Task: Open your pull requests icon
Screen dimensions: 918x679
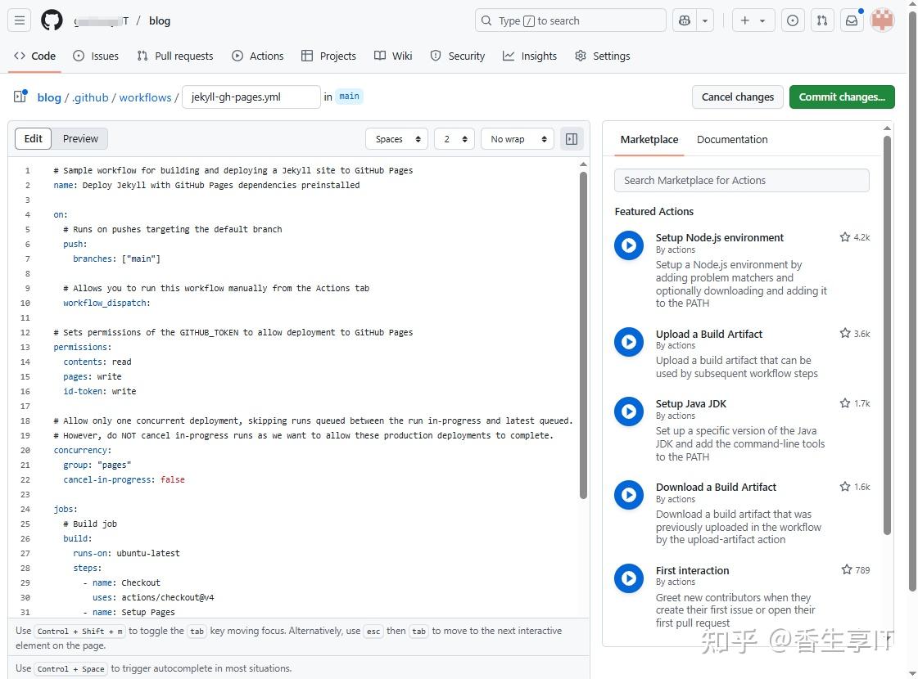Action: pos(822,20)
